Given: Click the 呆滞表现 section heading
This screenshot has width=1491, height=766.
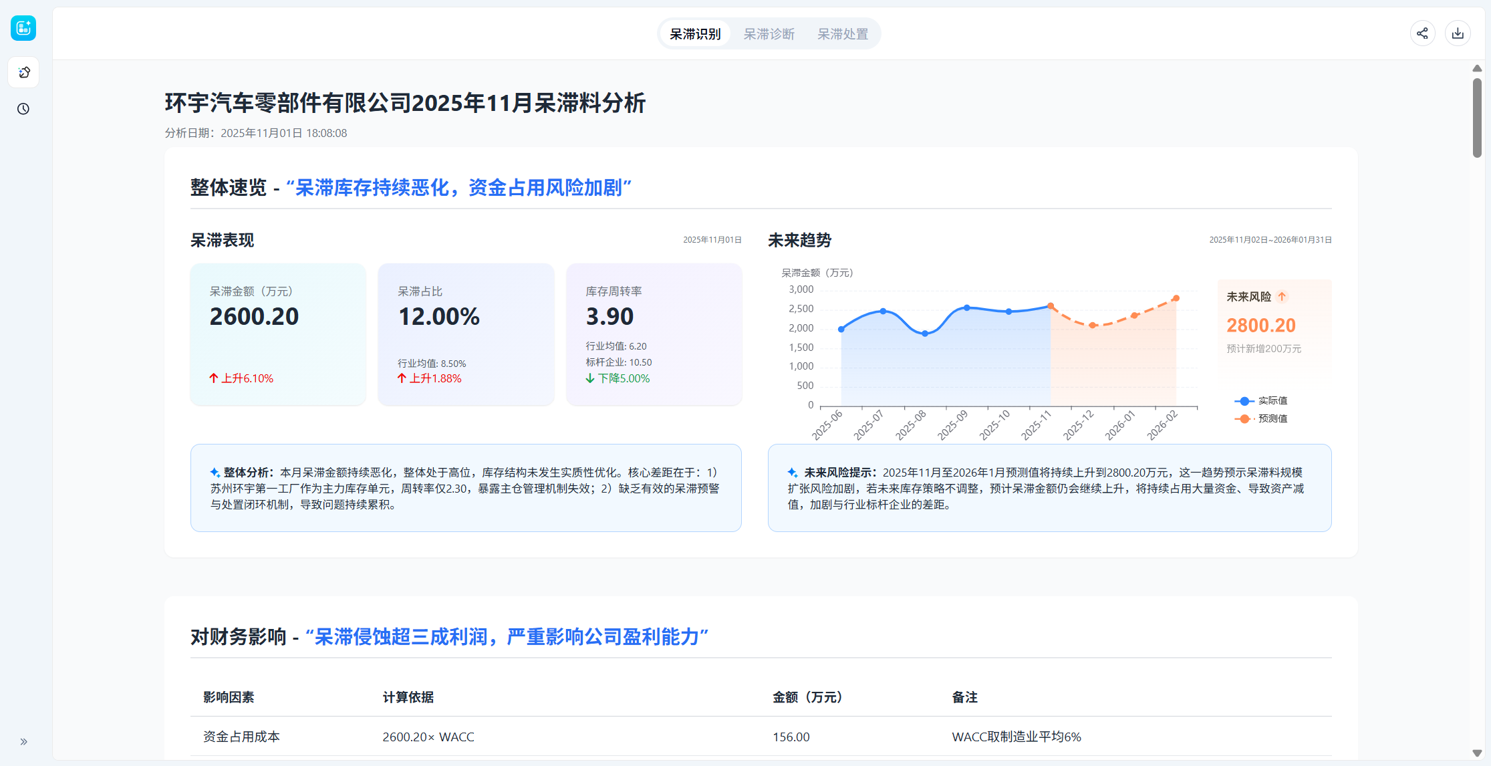Looking at the screenshot, I should pyautogui.click(x=222, y=240).
